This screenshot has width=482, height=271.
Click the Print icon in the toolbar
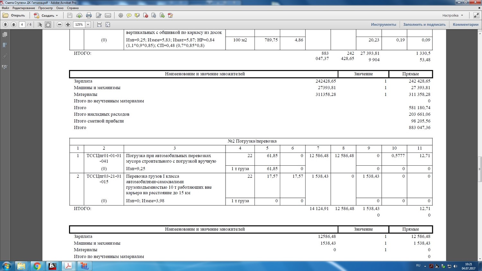click(x=89, y=15)
